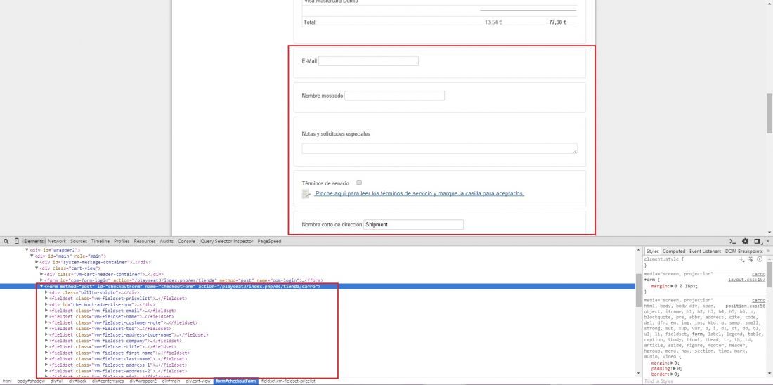
Task: Click the Nombre corto de dirección field
Action: [414, 224]
